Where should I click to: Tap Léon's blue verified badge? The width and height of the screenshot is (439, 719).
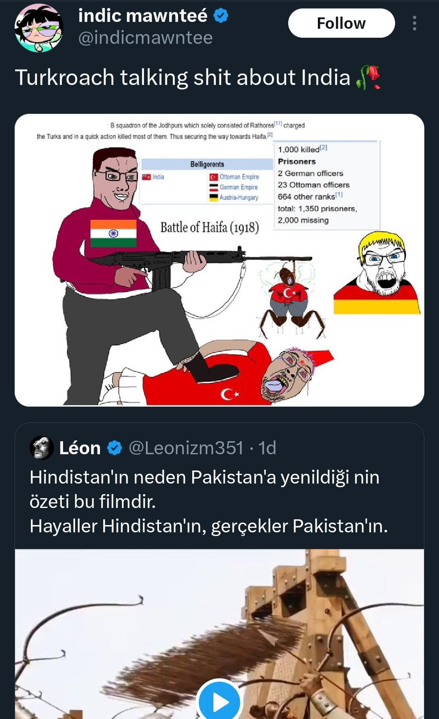point(115,448)
